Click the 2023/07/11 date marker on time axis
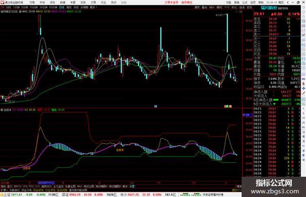This screenshot has width=306, height=197. tap(46, 183)
